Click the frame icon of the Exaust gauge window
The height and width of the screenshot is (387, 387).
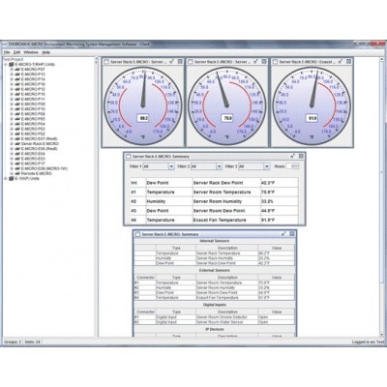pyautogui.click(x=275, y=62)
